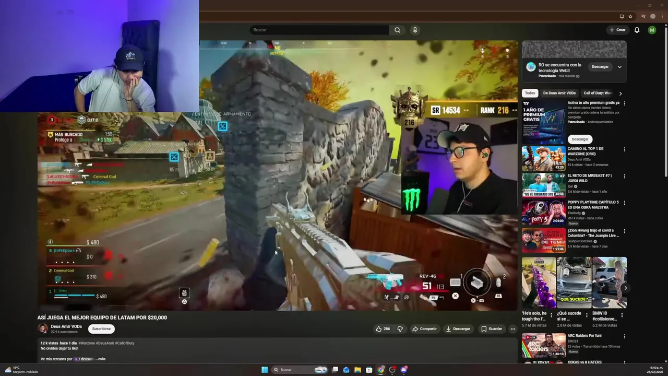The width and height of the screenshot is (668, 376).
Task: Switch to Chrome on the taskbar
Action: tap(380, 370)
